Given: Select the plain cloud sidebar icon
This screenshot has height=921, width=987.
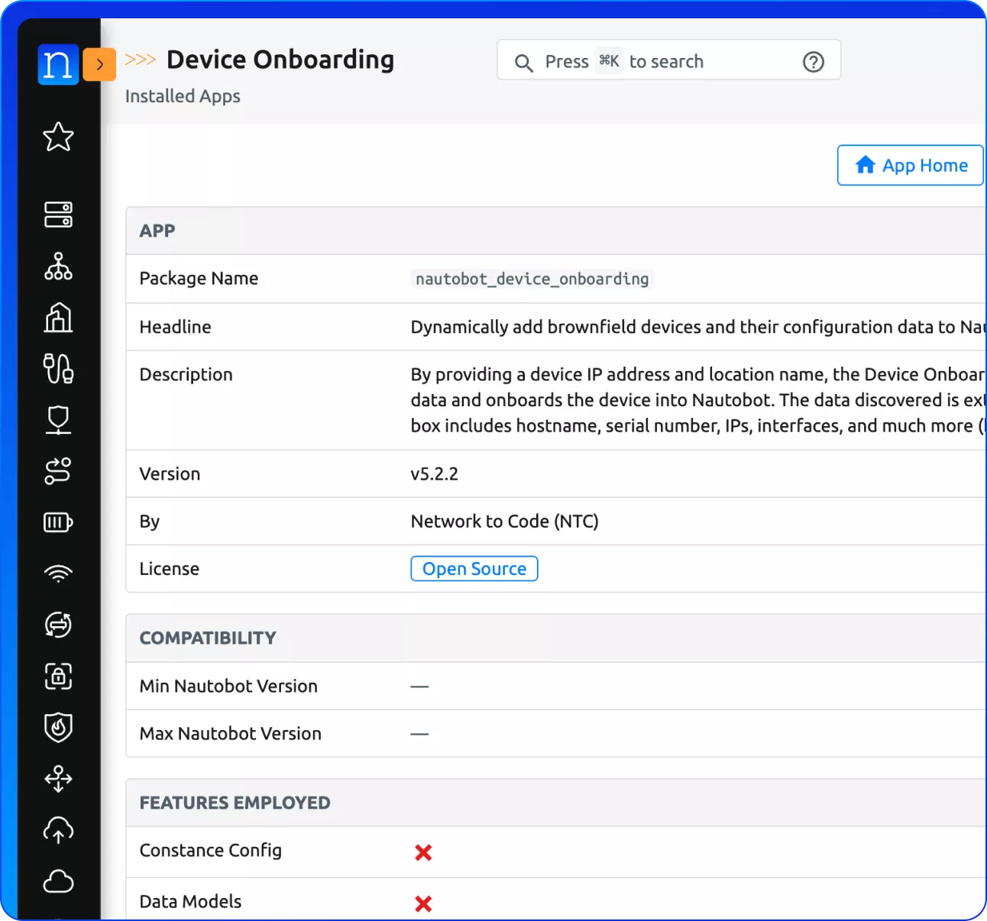Looking at the screenshot, I should [58, 881].
